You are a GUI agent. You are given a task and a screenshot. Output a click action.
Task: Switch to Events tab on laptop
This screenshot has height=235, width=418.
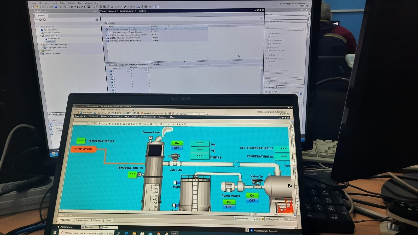(x=97, y=220)
